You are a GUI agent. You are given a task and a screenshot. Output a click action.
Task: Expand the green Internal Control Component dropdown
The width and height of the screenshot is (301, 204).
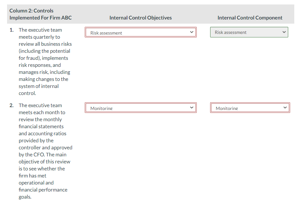click(x=249, y=32)
